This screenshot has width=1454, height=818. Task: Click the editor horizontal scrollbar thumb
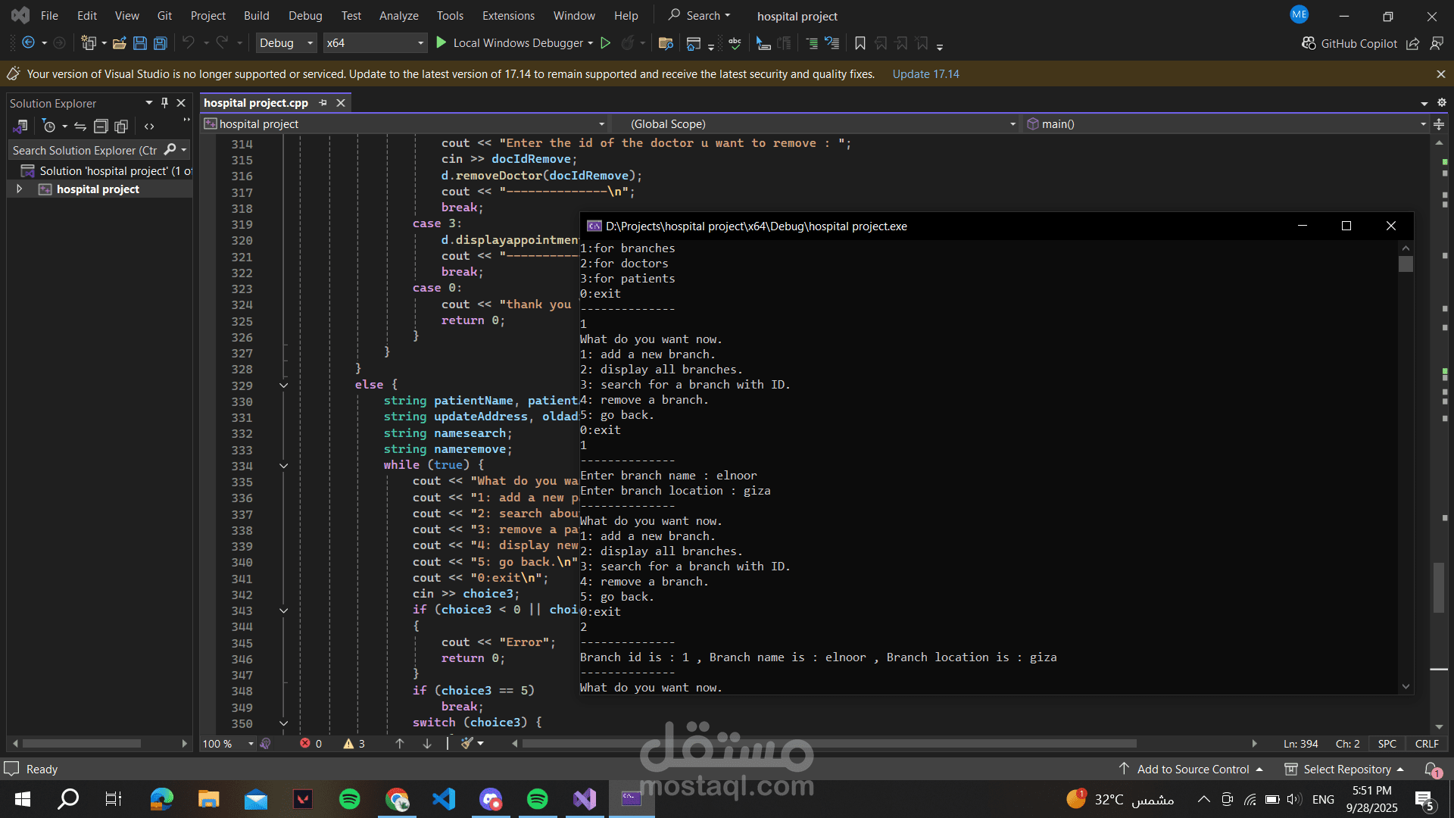[828, 744]
